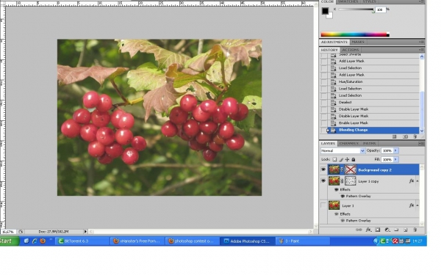This screenshot has height=275, width=441.
Task: Click the mask link chain on Background copy 2
Action: [x=343, y=170]
